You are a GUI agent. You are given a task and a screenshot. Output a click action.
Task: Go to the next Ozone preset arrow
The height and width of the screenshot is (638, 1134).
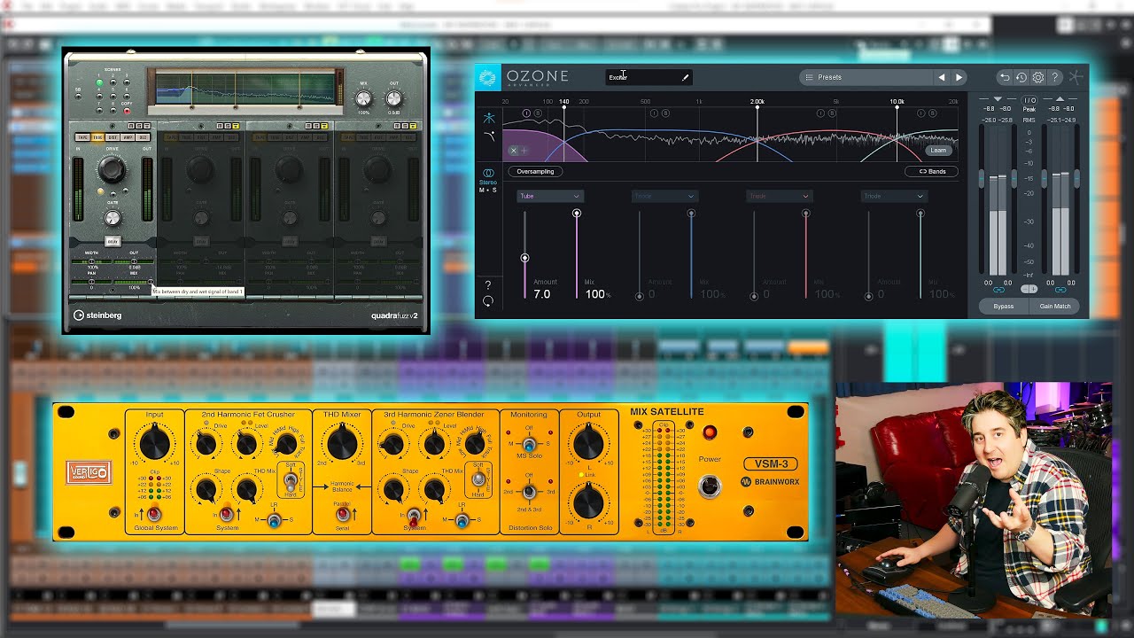point(959,77)
